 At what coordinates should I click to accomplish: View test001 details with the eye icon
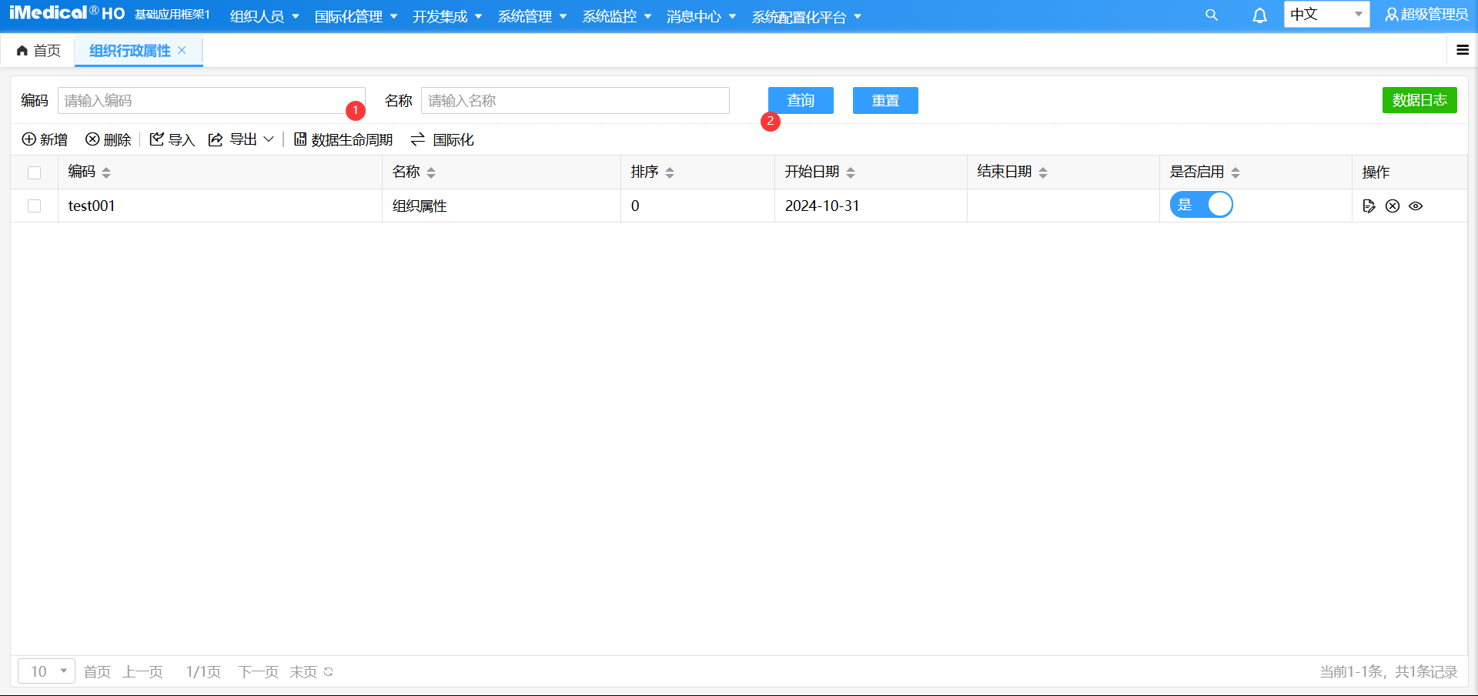click(1417, 206)
